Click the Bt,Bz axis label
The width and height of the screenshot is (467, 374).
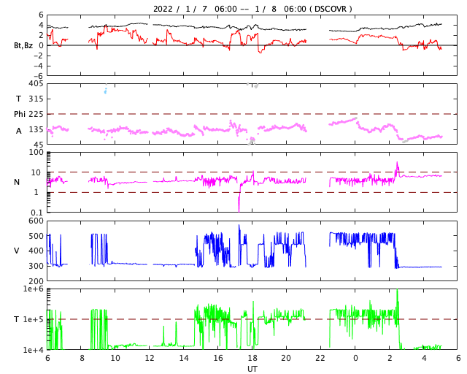pos(23,45)
